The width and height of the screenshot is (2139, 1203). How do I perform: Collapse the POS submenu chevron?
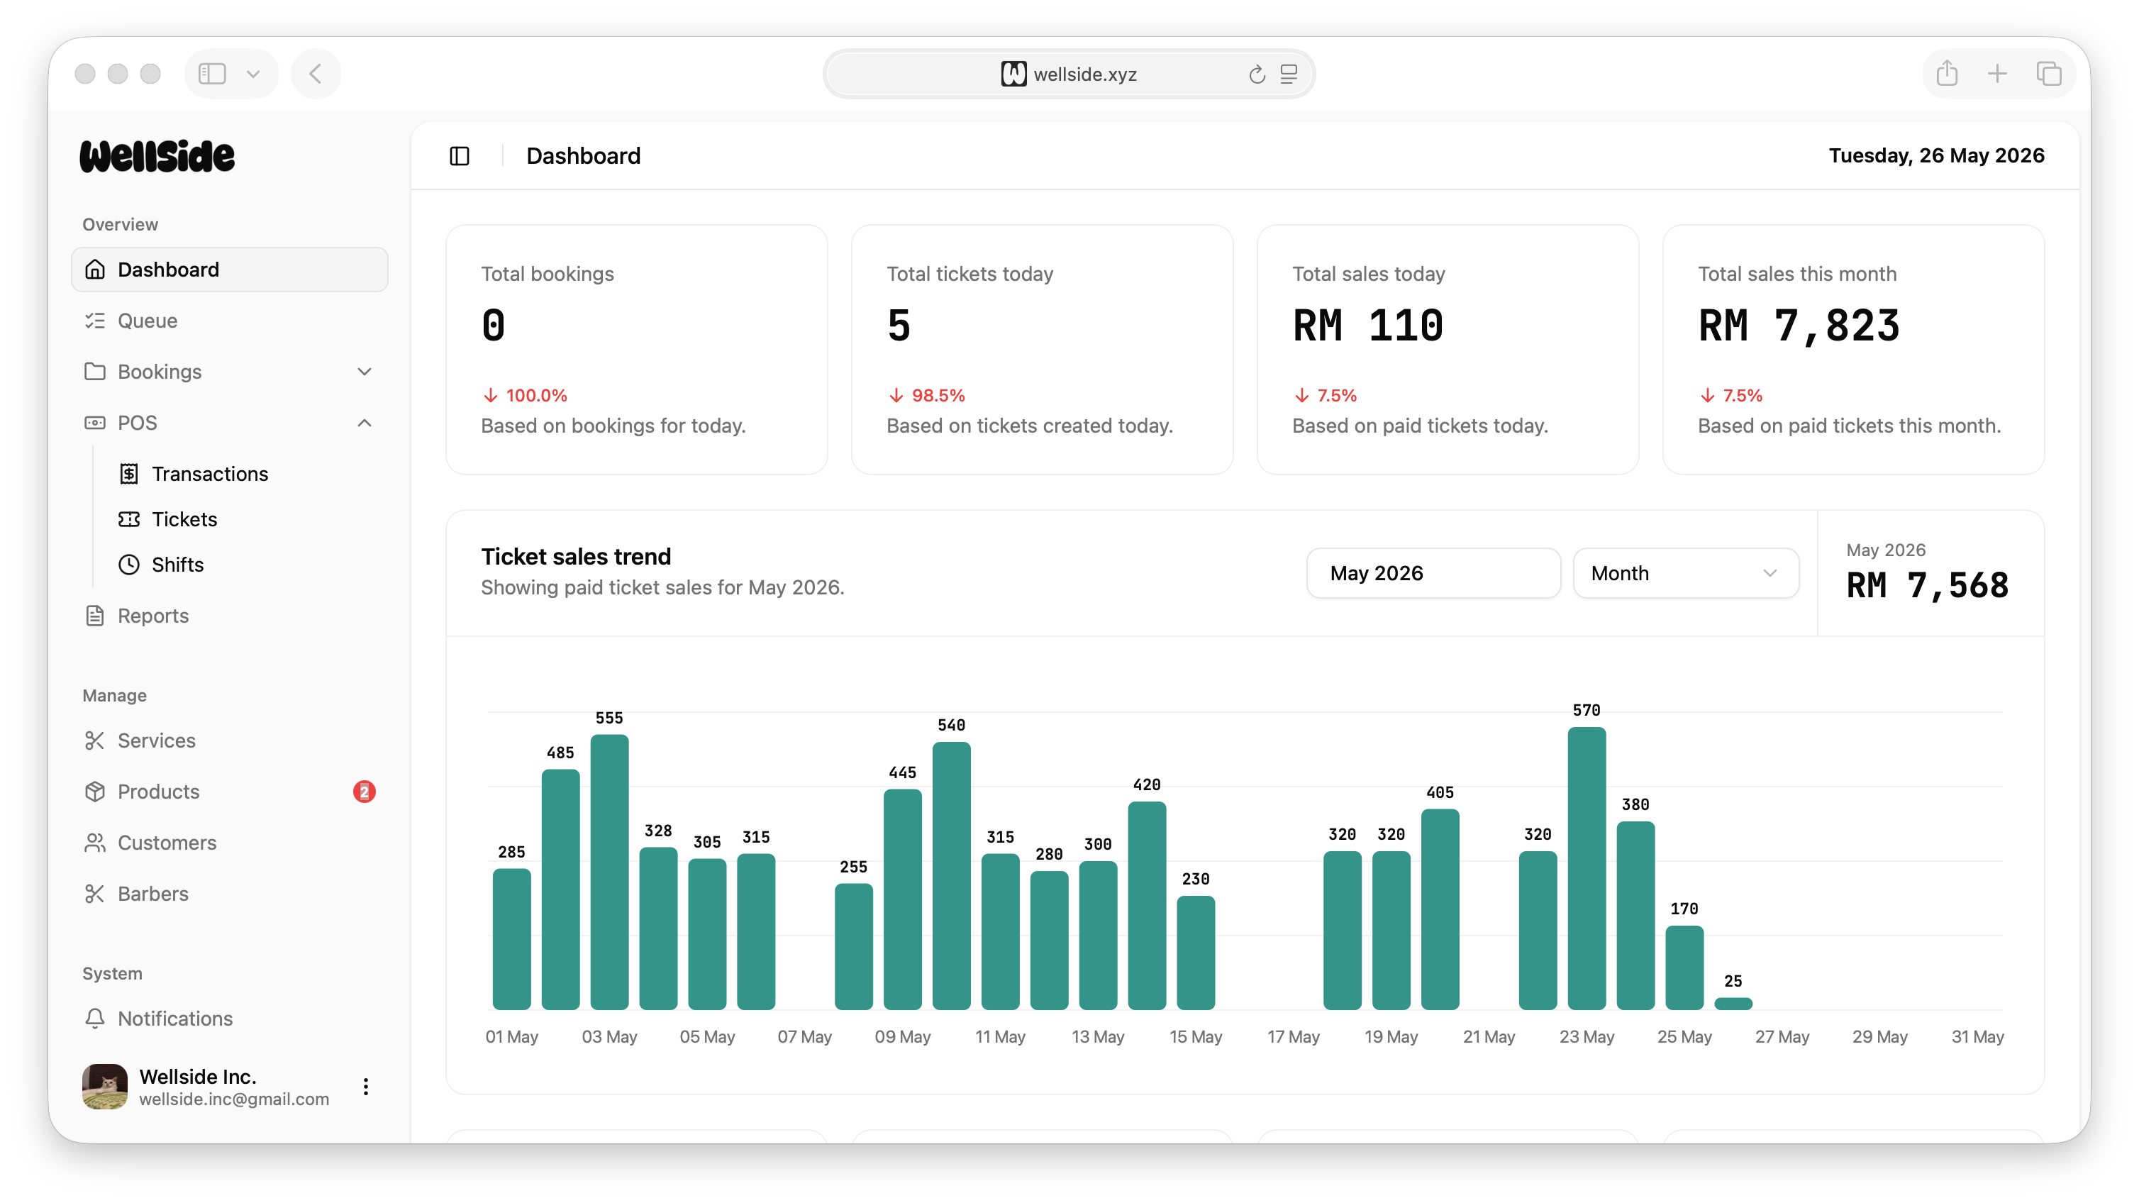click(364, 423)
